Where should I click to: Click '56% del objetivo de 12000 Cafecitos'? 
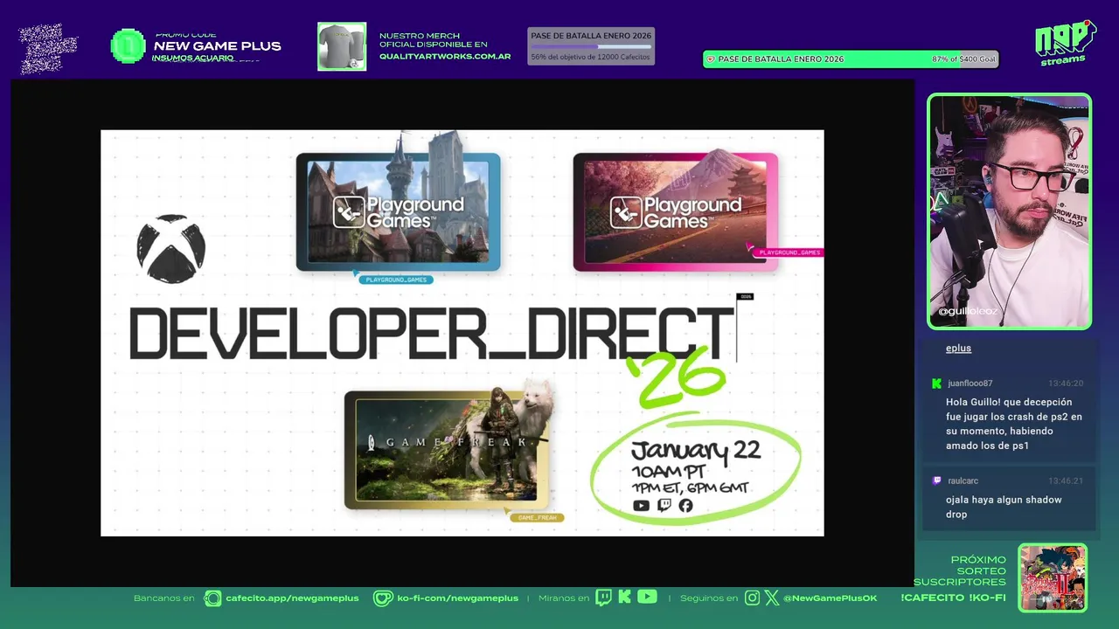[x=590, y=58]
